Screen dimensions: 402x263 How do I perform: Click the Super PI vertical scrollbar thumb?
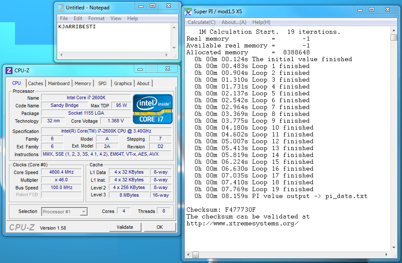tap(394, 38)
